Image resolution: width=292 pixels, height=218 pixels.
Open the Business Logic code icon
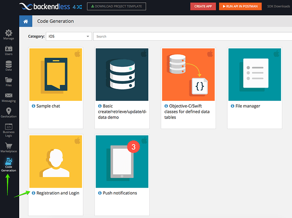pyautogui.click(x=9, y=127)
